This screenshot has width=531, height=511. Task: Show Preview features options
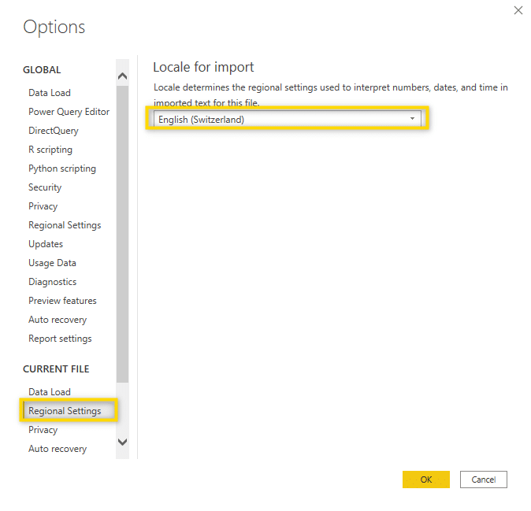[x=62, y=301]
